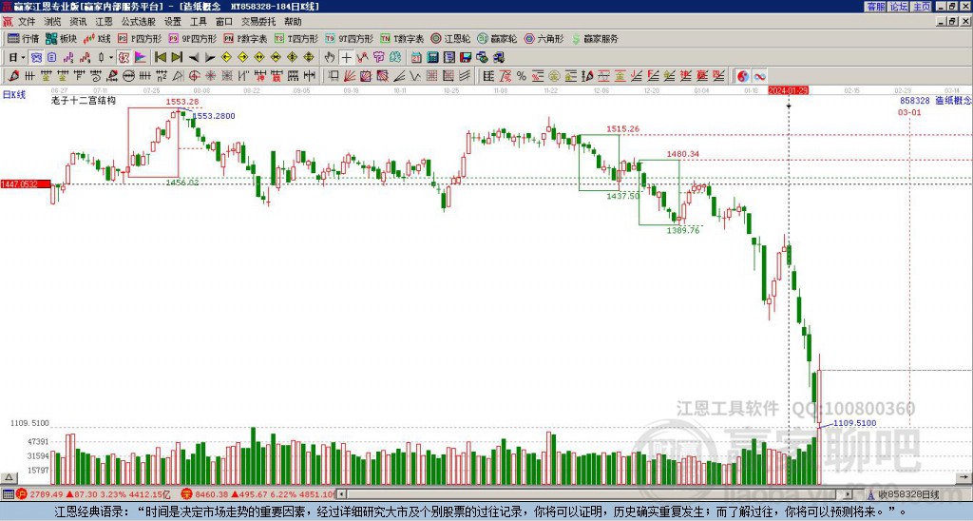Click the 论坛 link in title bar

pyautogui.click(x=898, y=7)
